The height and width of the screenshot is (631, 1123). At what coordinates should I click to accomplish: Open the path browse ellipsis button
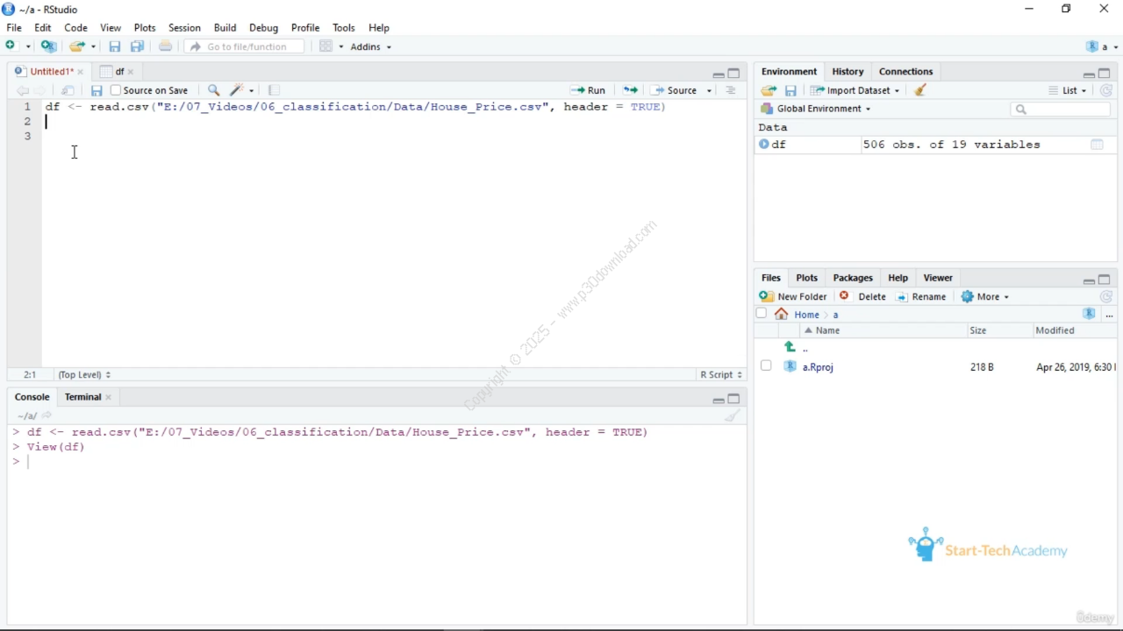[x=1110, y=315]
